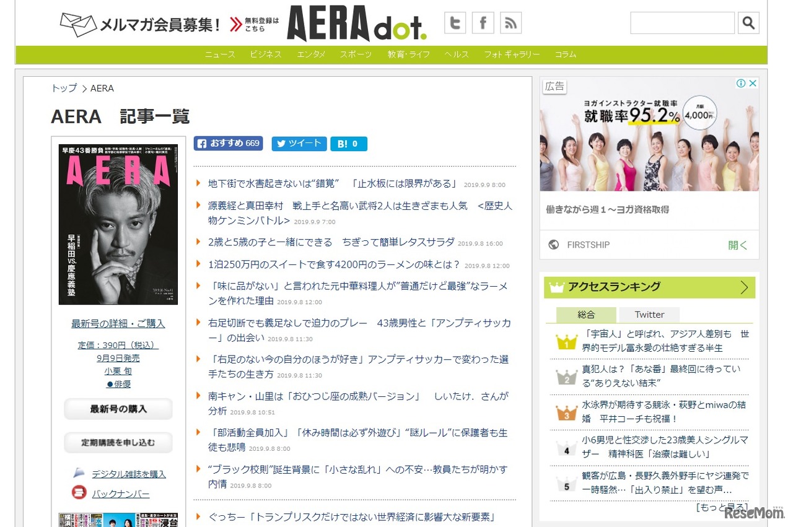The image size is (793, 527).
Task: Click the 小栗 旬 link
Action: click(x=118, y=371)
